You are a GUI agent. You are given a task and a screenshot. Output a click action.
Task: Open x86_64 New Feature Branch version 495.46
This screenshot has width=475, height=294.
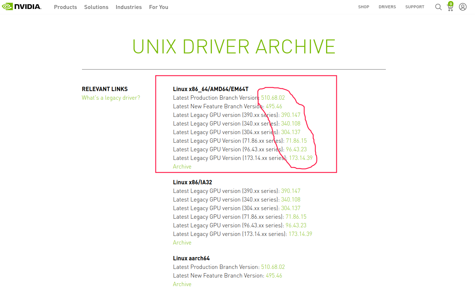(x=274, y=106)
